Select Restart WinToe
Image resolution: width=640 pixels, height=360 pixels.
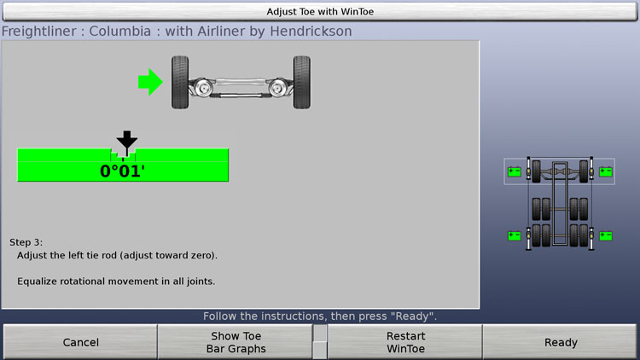pyautogui.click(x=405, y=342)
